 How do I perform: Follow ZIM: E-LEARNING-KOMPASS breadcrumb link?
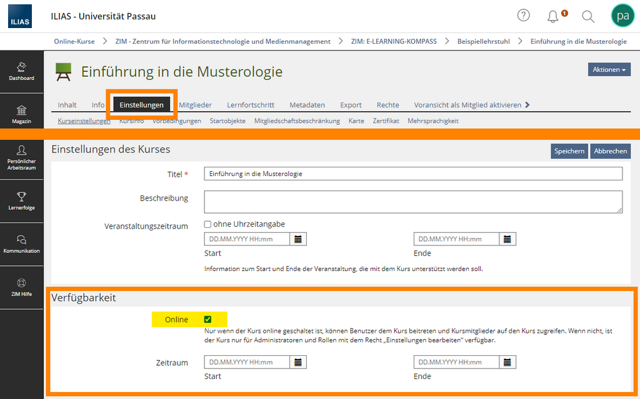pos(394,42)
